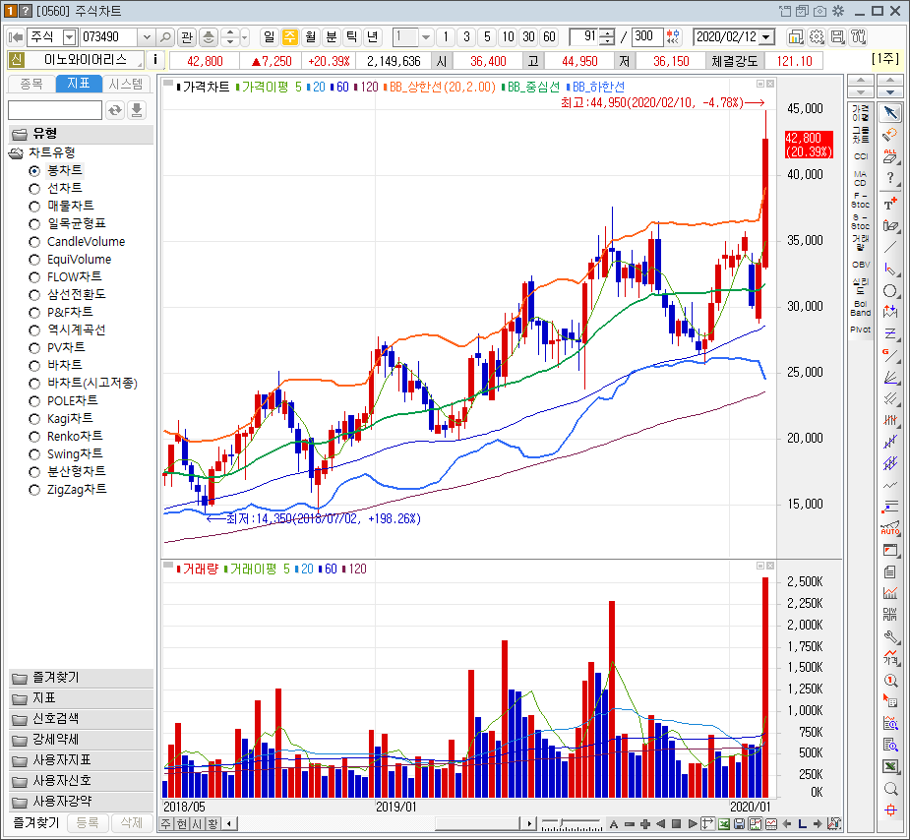Screen dimensions: 910x840
Task: Switch to the 종목 tab
Action: coord(31,85)
